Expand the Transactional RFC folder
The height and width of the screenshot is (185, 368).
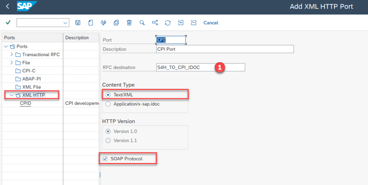point(12,55)
